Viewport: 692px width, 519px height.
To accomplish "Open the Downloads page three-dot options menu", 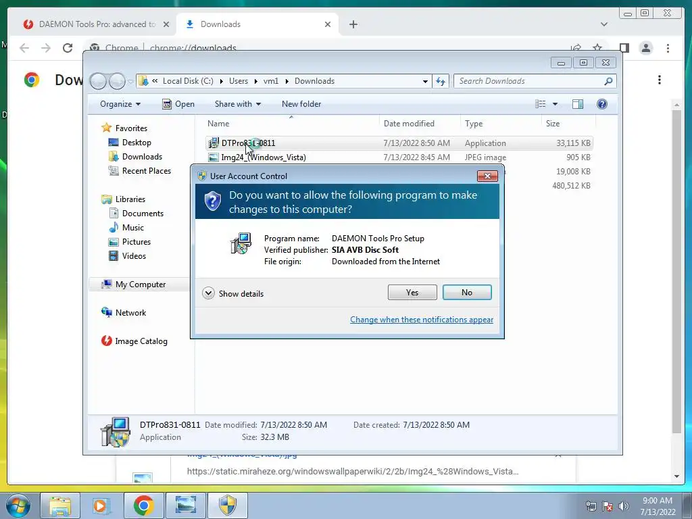I will tap(660, 80).
